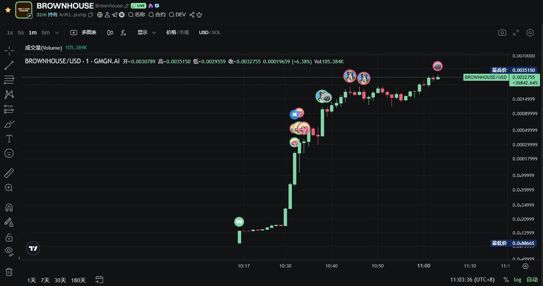Search by 合约 (contract)

[x=157, y=15]
